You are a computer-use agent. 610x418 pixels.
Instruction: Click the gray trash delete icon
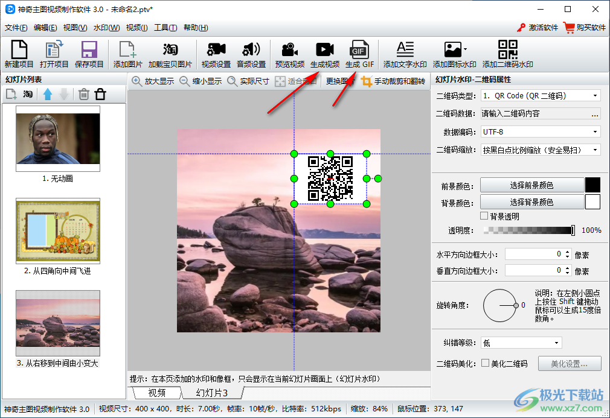pyautogui.click(x=83, y=94)
